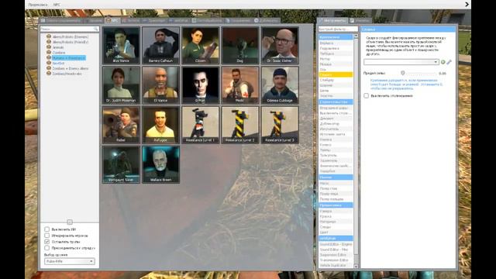The image size is (496, 279).
Task: Click the magnifier icon in NPC search box
Action: (x=95, y=29)
